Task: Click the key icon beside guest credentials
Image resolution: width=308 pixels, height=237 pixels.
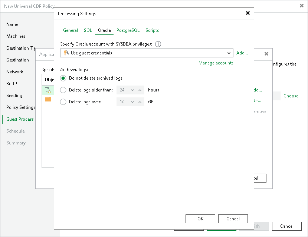Action: [66, 53]
